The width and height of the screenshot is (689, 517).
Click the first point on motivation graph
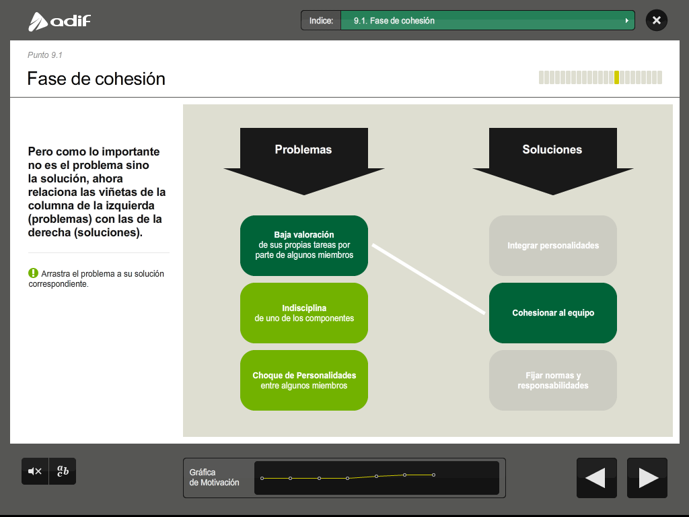262,478
